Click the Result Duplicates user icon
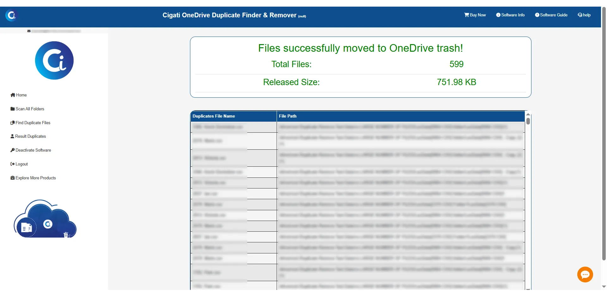 coord(12,136)
